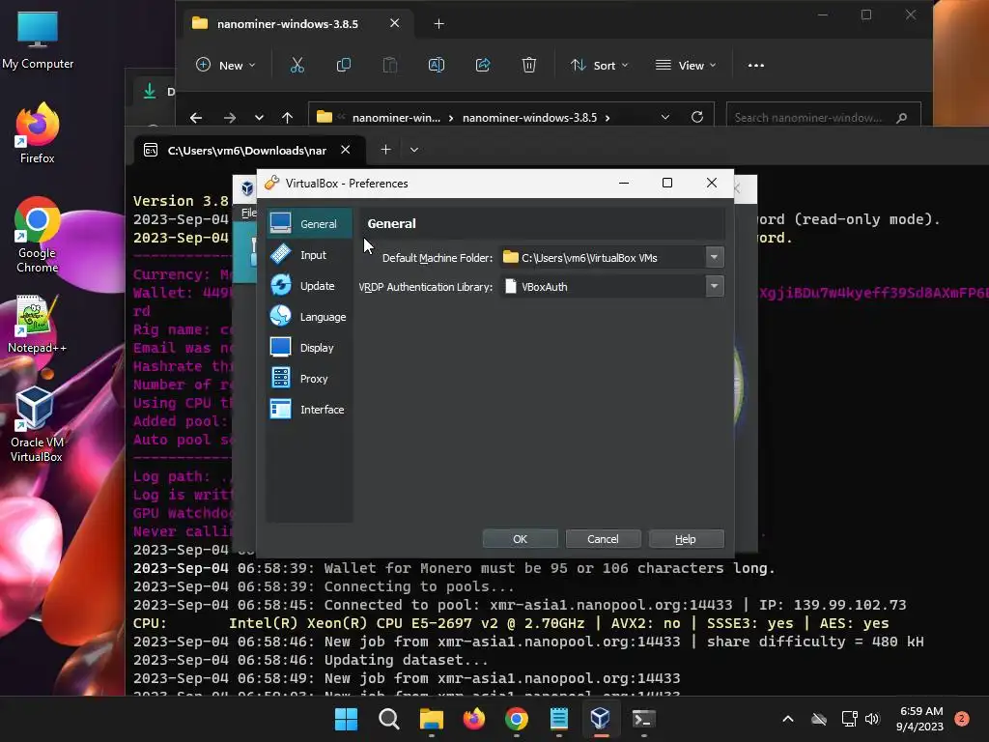Click the Default Machine Folder path field

pyautogui.click(x=604, y=257)
